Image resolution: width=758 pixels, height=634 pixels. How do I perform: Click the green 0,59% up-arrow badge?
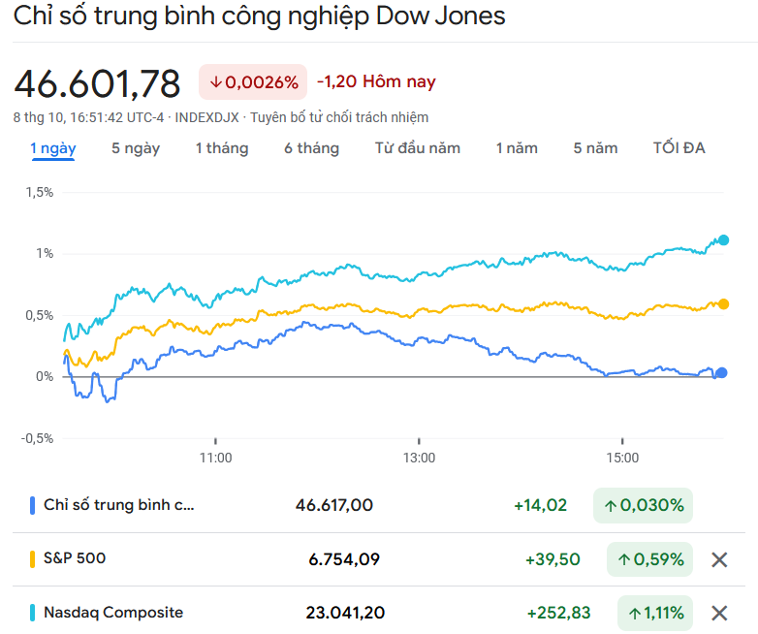click(x=649, y=559)
